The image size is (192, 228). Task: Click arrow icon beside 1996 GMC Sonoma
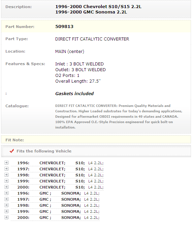click(x=6, y=193)
